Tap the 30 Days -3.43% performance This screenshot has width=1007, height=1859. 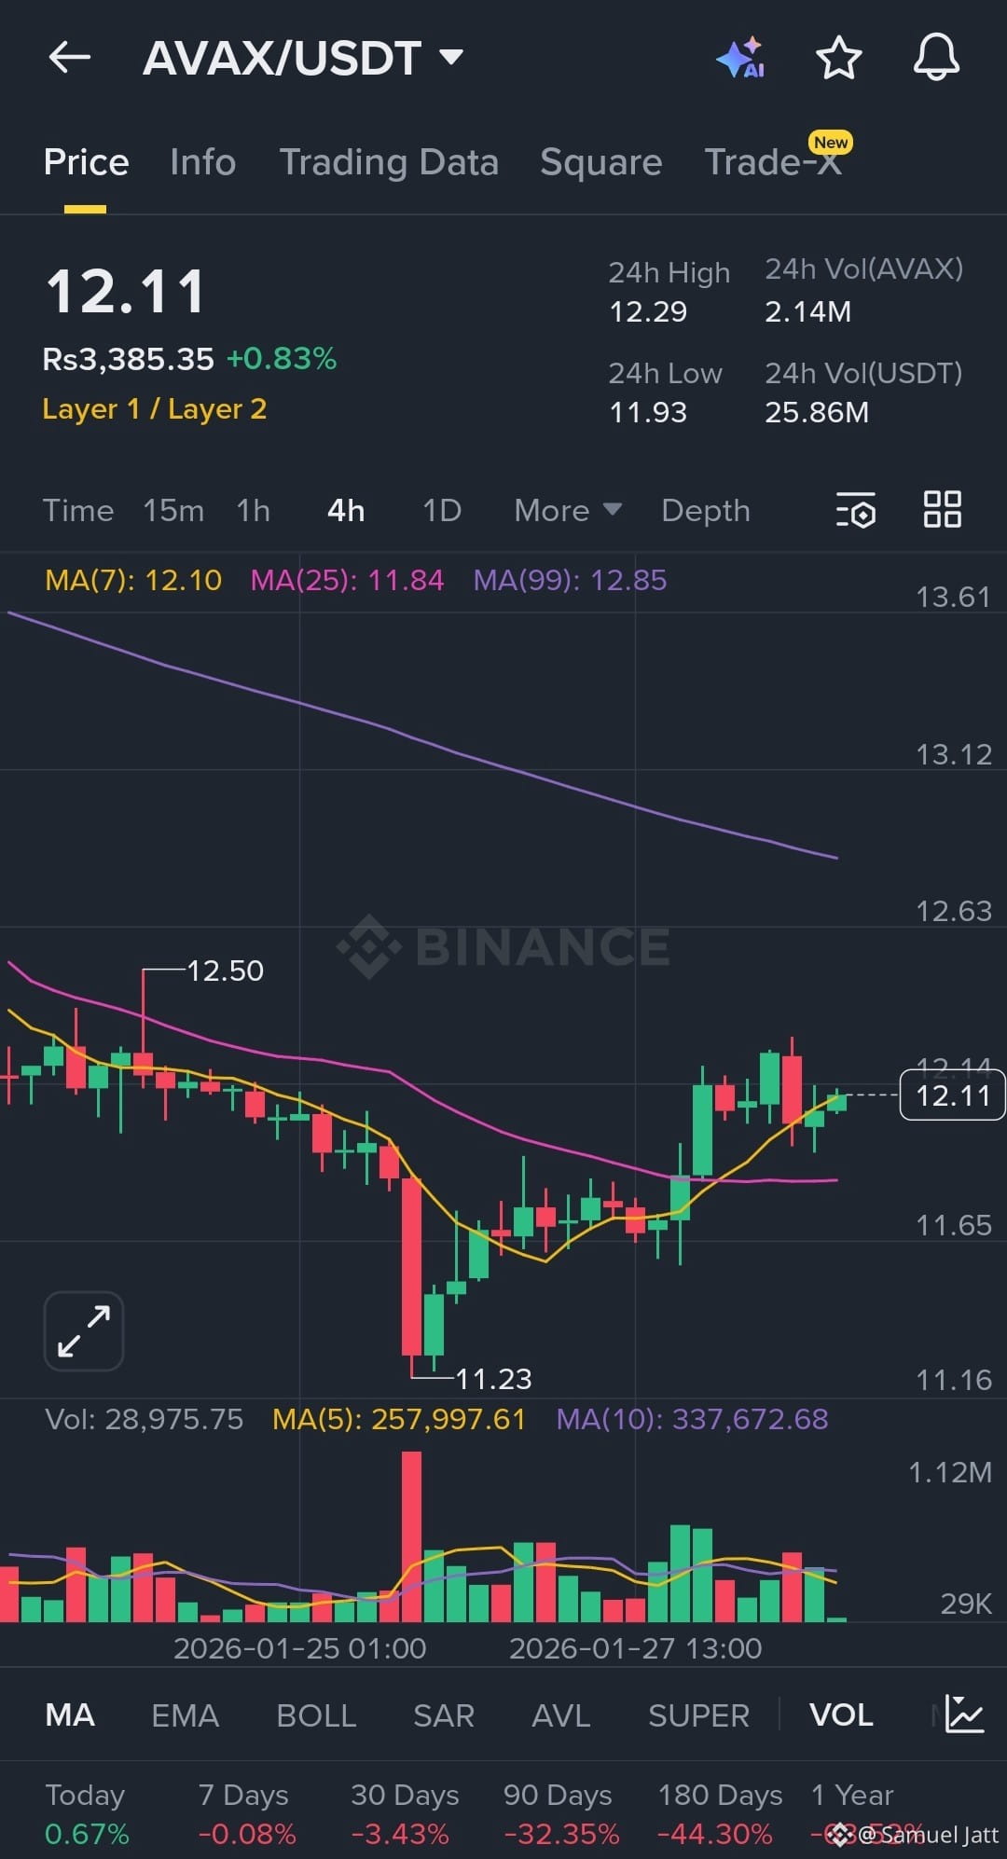point(403,1814)
